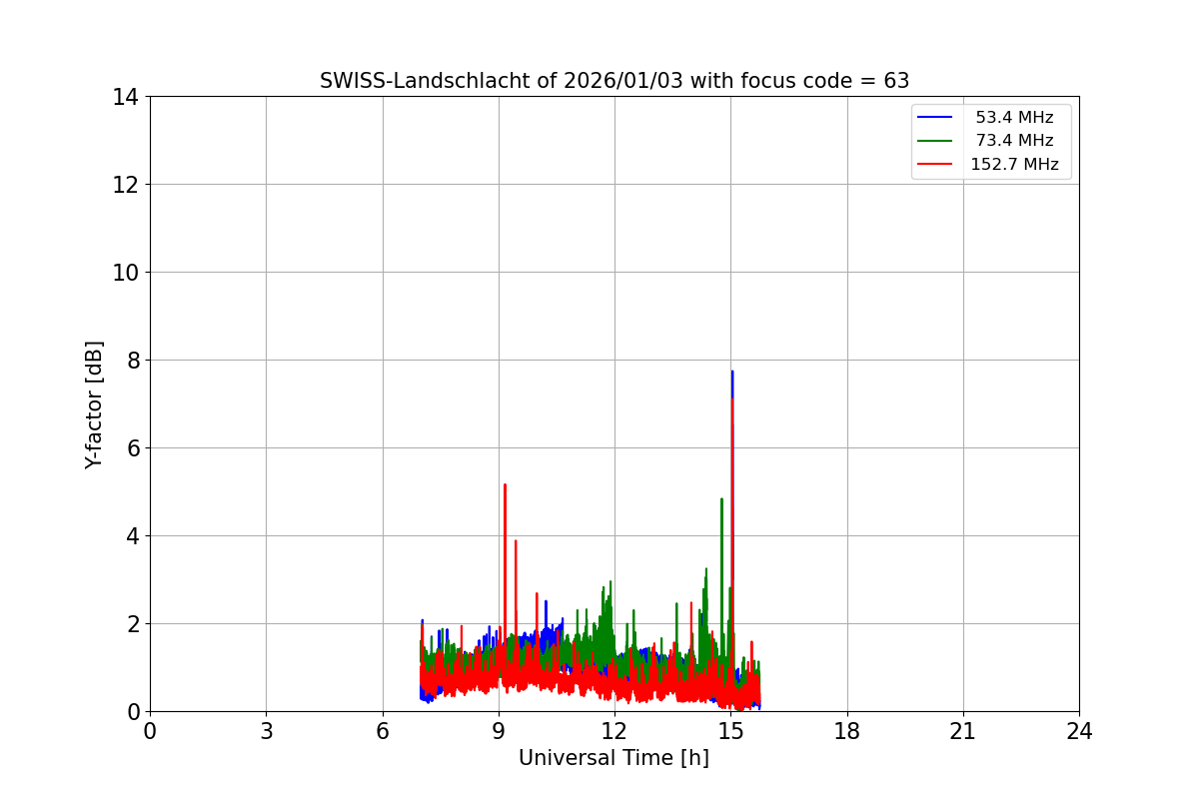Click x-axis tick label '6'
The height and width of the screenshot is (799, 1199).
(383, 731)
